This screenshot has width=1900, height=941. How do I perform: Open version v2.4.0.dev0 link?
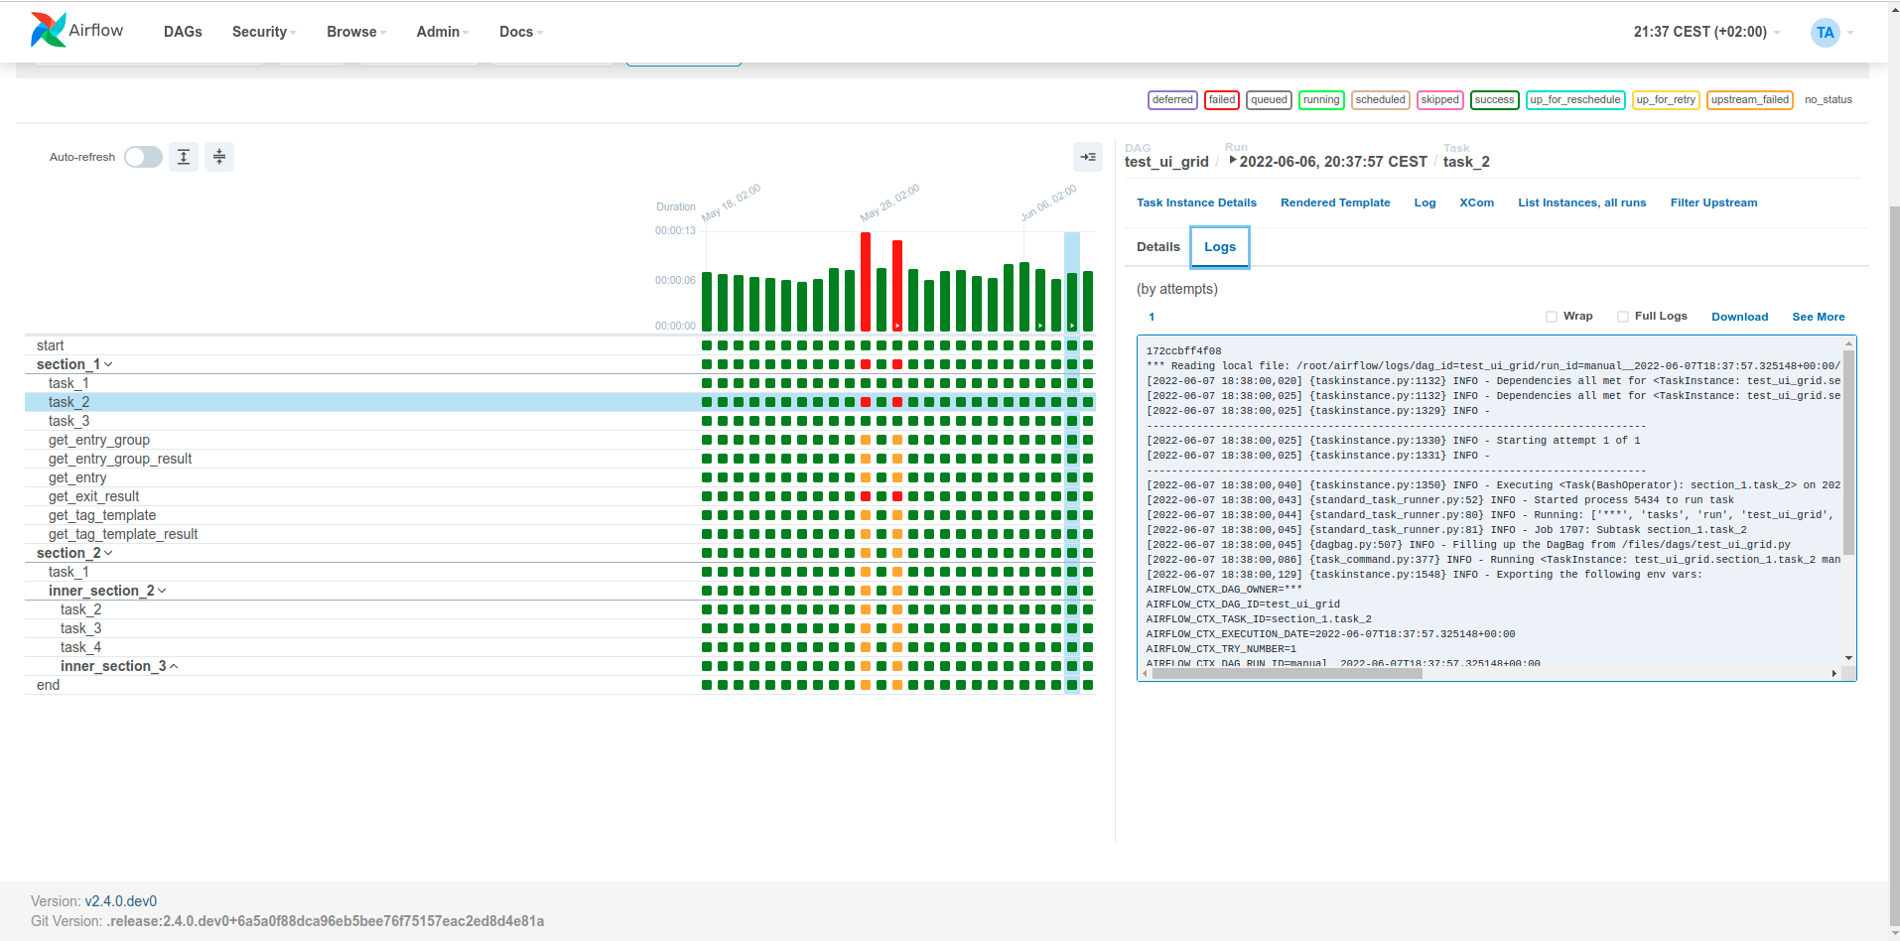click(x=121, y=901)
